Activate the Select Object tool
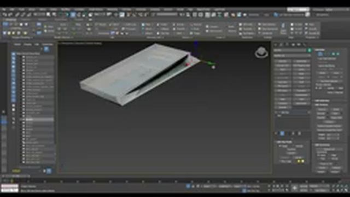Screen dimensions: 350x197 [49, 15]
